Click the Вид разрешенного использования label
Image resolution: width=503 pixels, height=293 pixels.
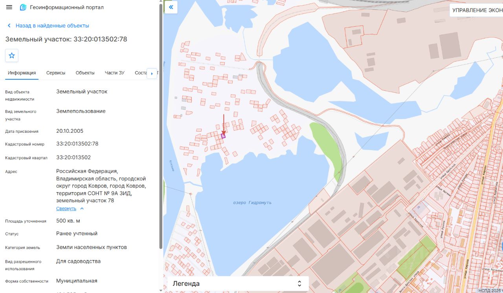[x=23, y=265]
